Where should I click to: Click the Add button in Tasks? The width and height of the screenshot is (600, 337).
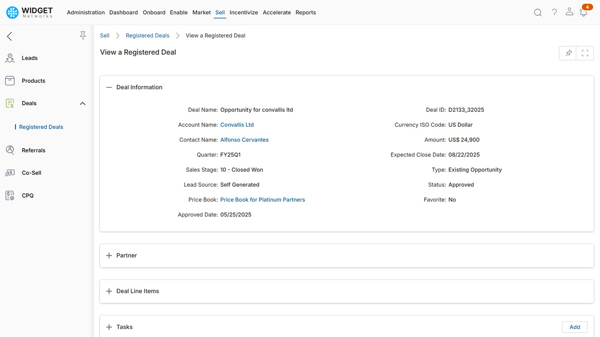pos(574,327)
